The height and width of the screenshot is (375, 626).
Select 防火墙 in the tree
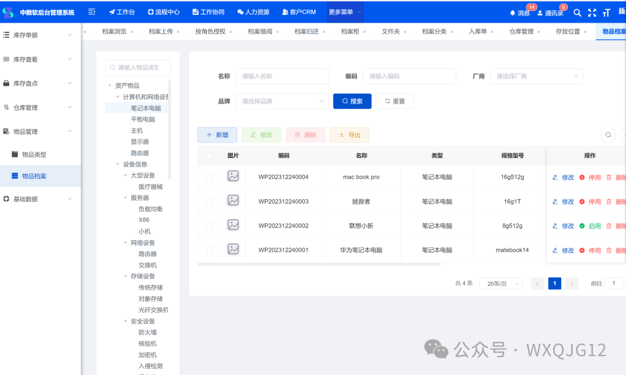pyautogui.click(x=147, y=332)
